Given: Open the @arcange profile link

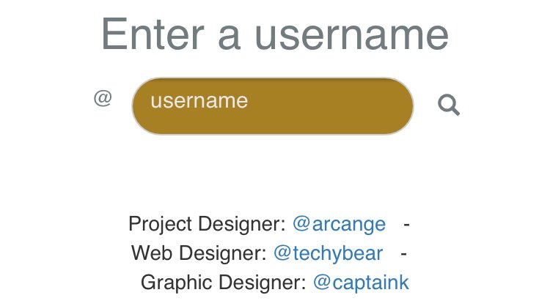Looking at the screenshot, I should pyautogui.click(x=339, y=223).
